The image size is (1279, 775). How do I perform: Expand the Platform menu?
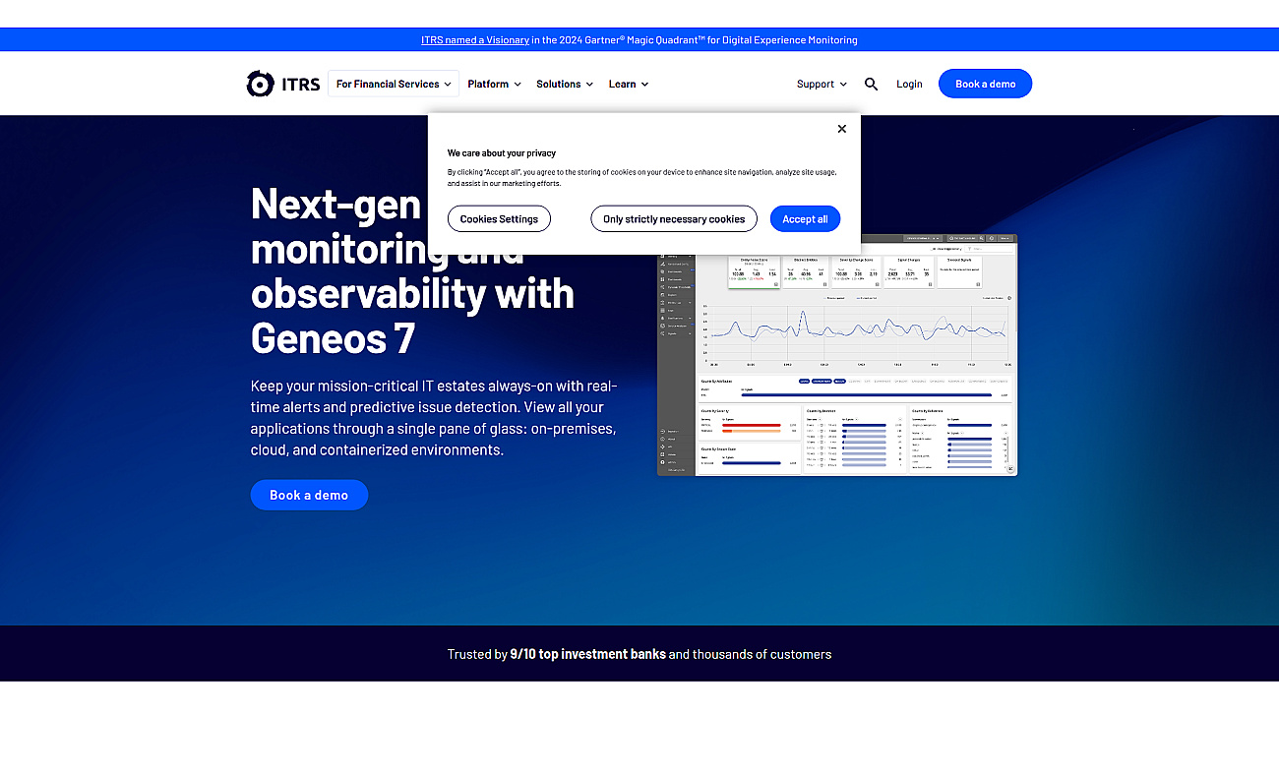[494, 84]
